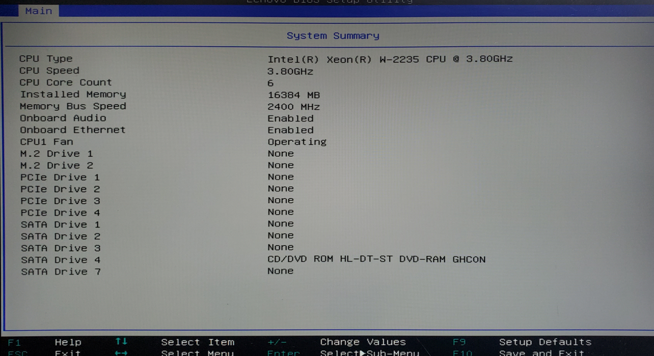Click the Select Item hint
Screen dimensions: 654x356
click(x=198, y=342)
